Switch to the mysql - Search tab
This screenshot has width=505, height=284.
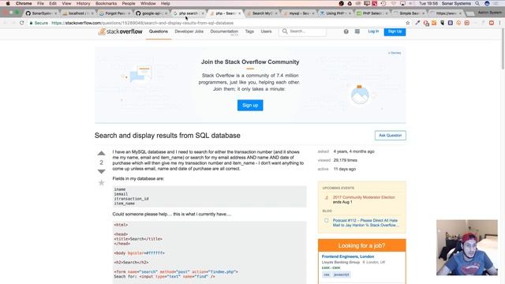(x=298, y=13)
